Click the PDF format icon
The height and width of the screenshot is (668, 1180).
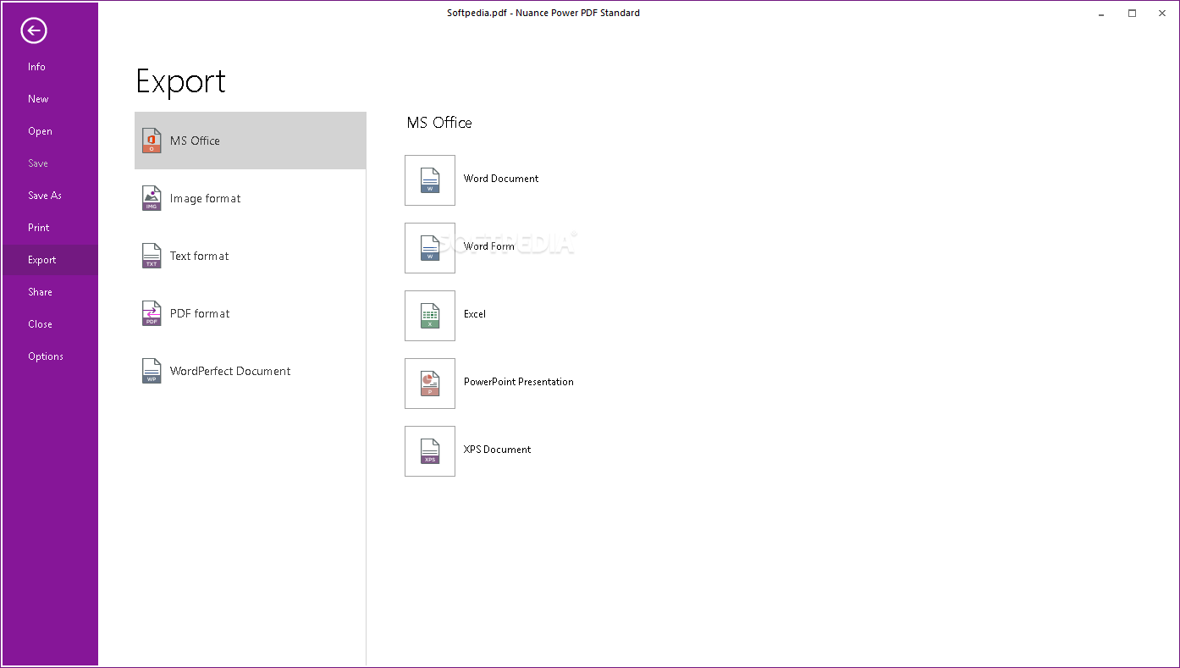point(152,313)
